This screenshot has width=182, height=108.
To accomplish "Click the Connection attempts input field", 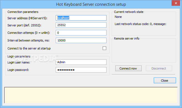I will pos(81,33).
